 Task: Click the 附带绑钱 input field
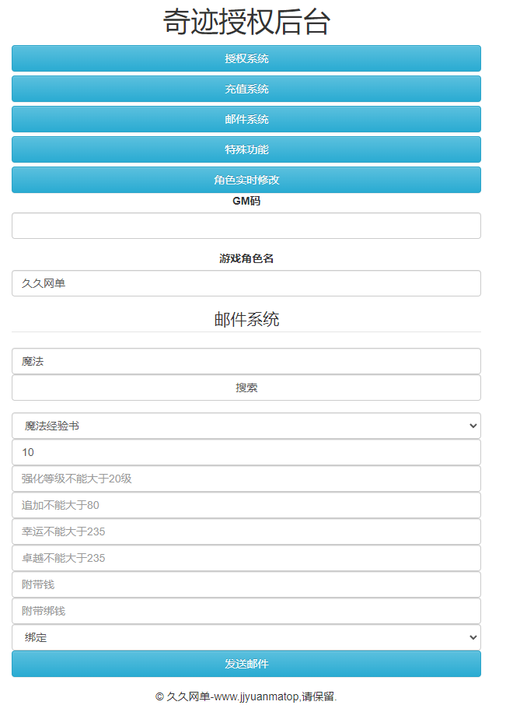(246, 611)
